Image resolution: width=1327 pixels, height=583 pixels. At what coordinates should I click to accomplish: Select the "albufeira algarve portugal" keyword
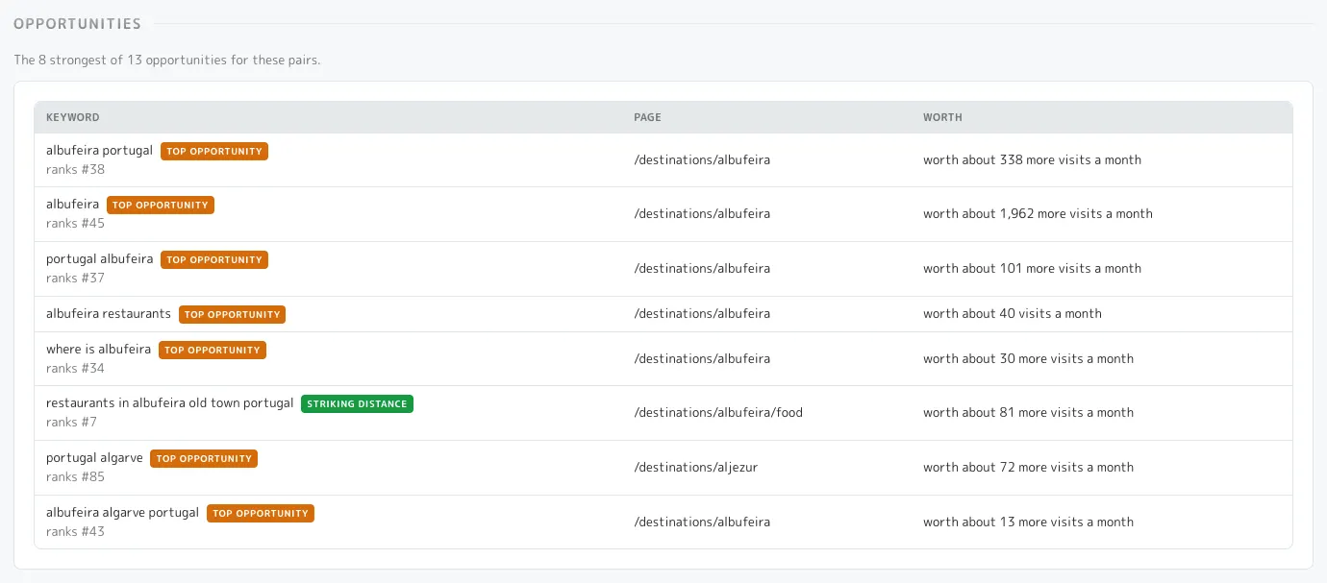(122, 513)
